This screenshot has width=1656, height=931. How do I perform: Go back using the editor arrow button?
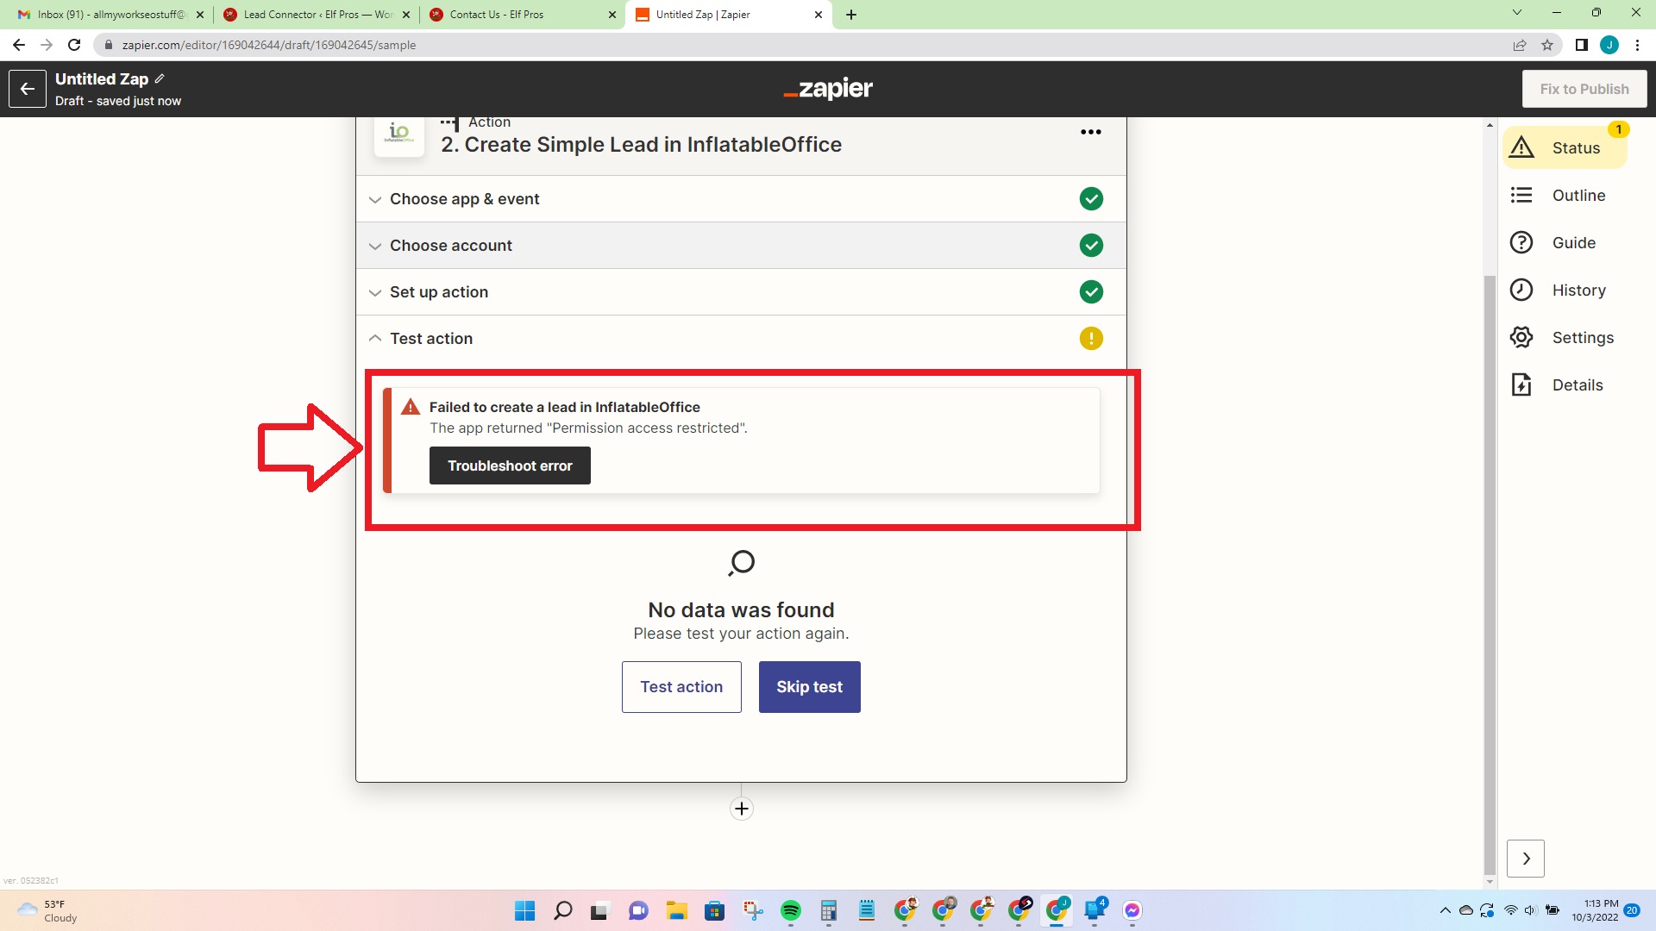point(28,89)
